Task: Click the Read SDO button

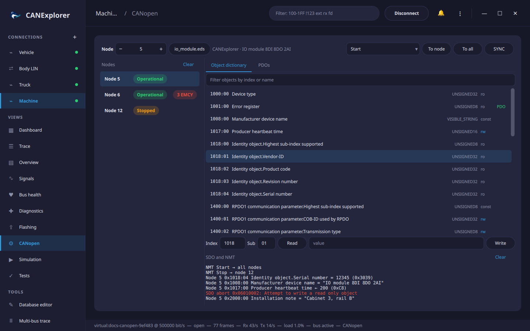Action: [292, 243]
